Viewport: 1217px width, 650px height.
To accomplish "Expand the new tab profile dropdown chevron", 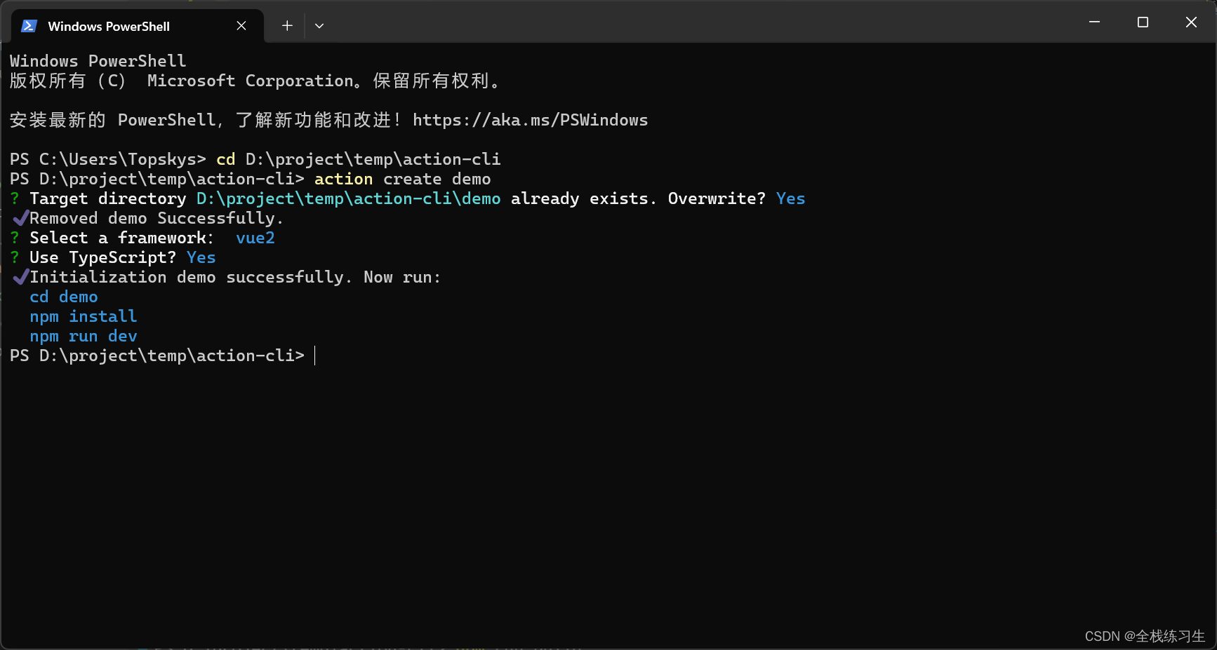I will (319, 26).
